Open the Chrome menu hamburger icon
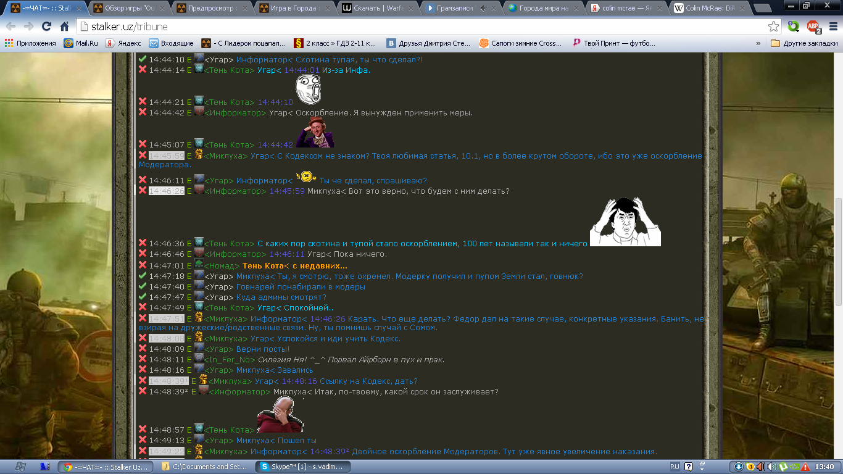Image resolution: width=843 pixels, height=474 pixels. (832, 27)
